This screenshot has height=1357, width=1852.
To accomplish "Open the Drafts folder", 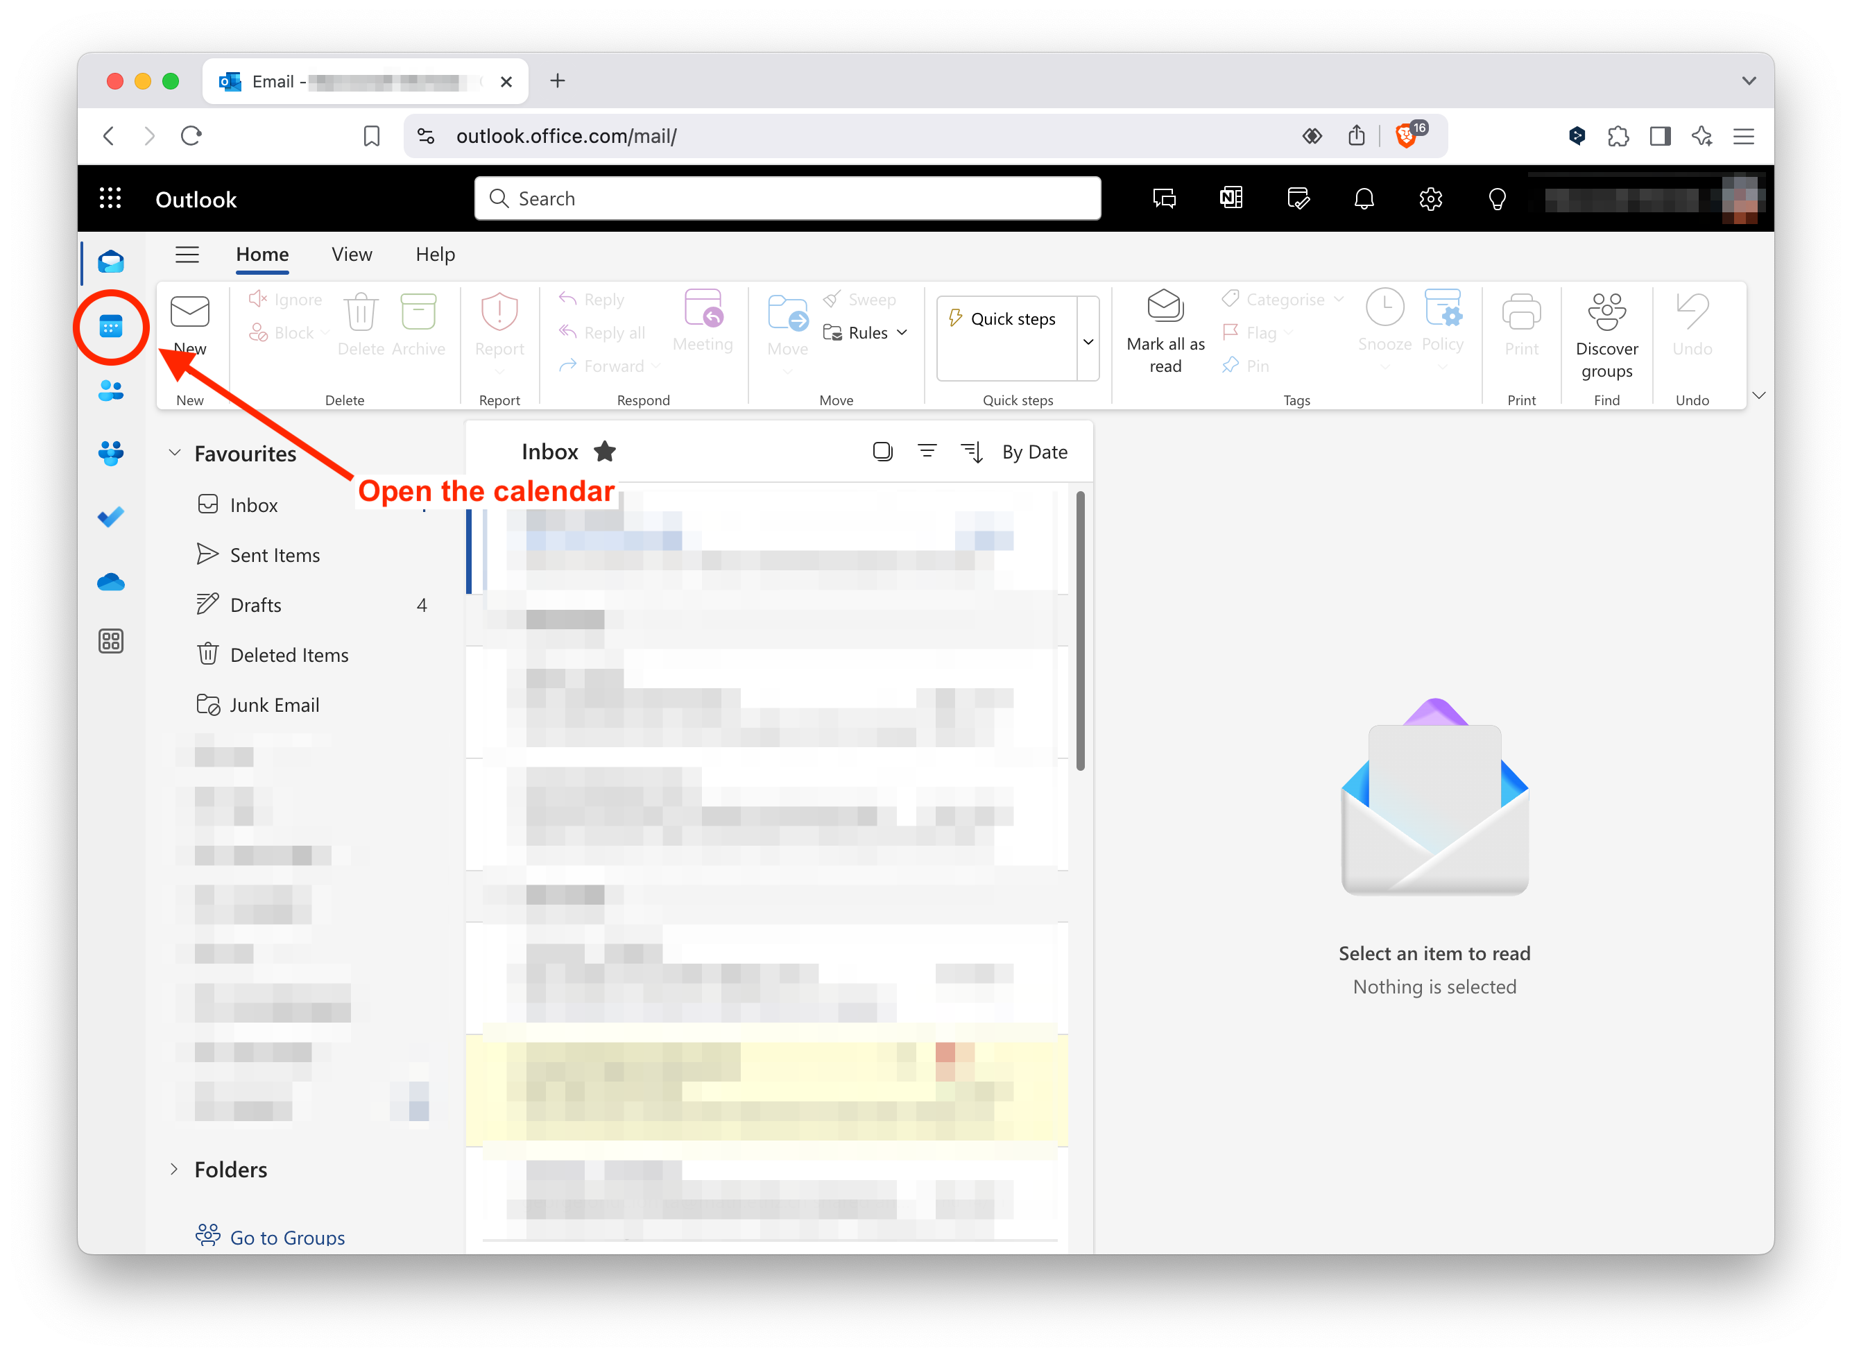I will point(312,606).
